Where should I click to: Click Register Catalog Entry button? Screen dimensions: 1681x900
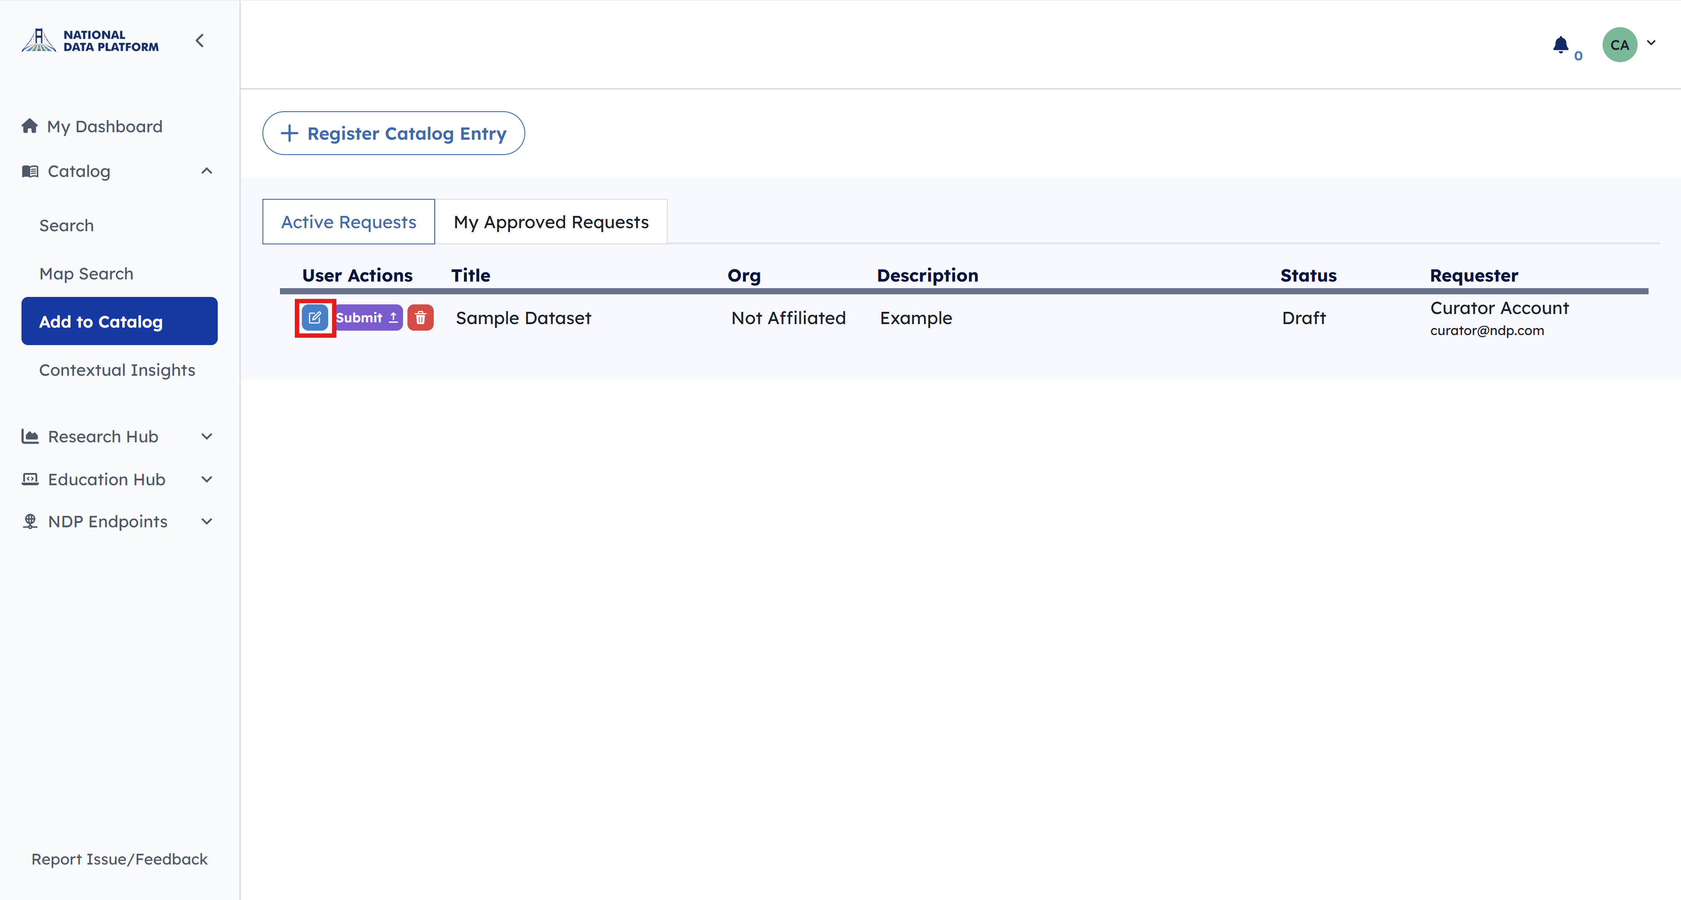pos(393,133)
